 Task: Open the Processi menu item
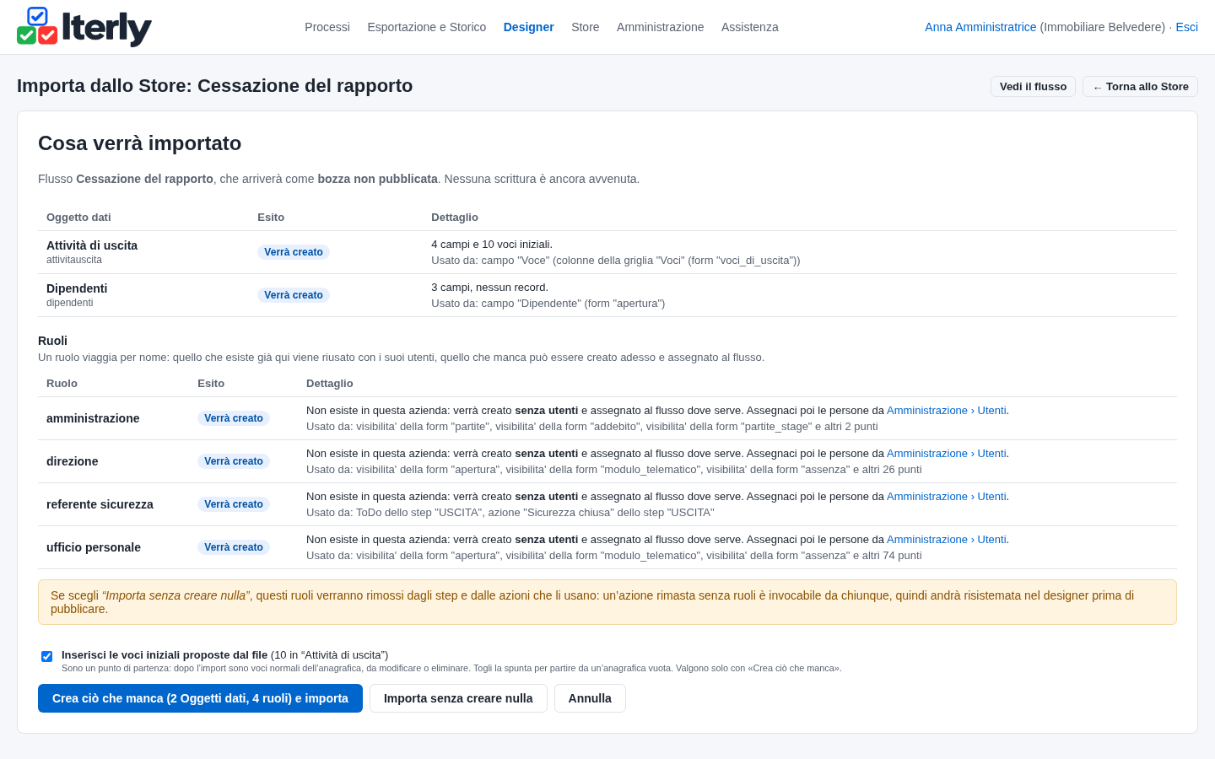[327, 27]
